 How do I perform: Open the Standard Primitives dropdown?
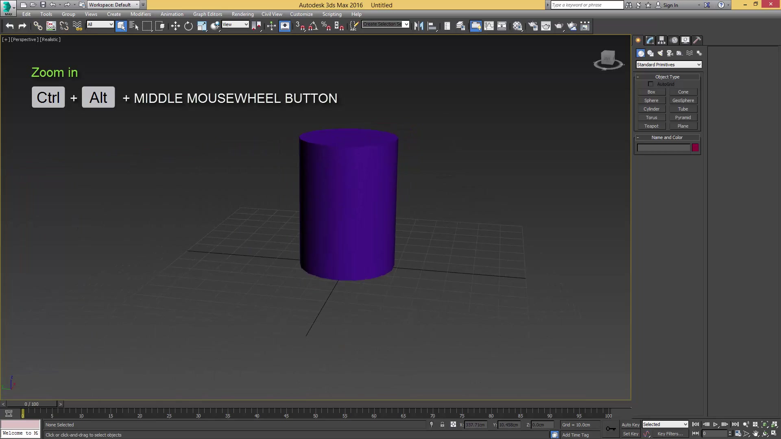669,65
